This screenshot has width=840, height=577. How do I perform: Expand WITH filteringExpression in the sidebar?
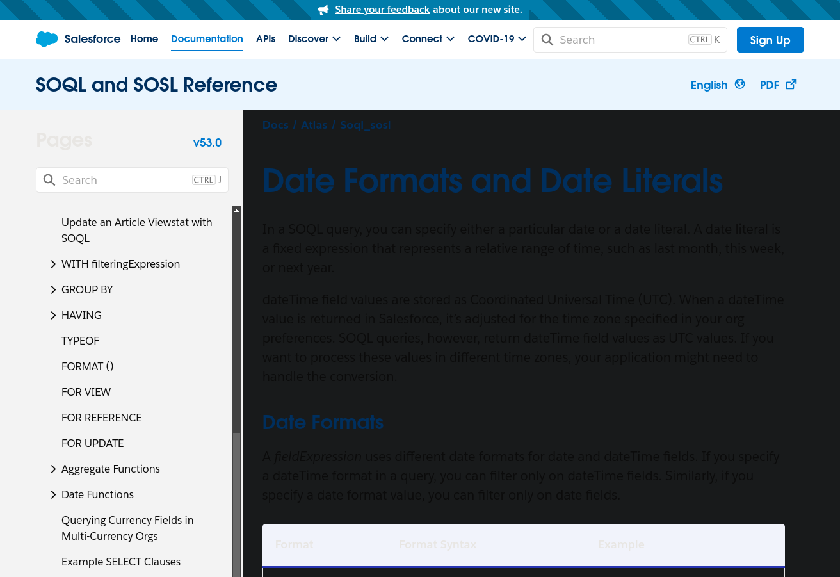pos(53,264)
